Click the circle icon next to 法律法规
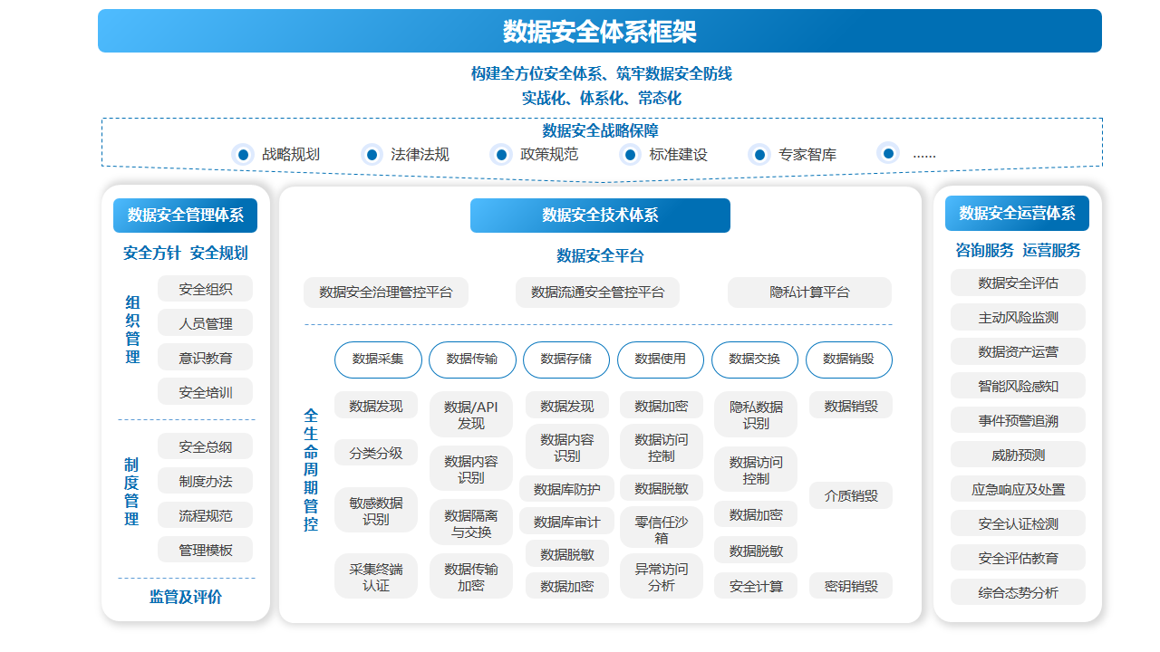 click(372, 154)
